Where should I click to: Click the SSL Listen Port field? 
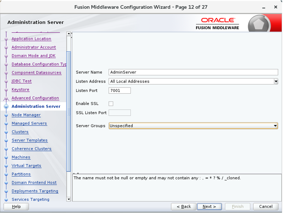coord(120,113)
